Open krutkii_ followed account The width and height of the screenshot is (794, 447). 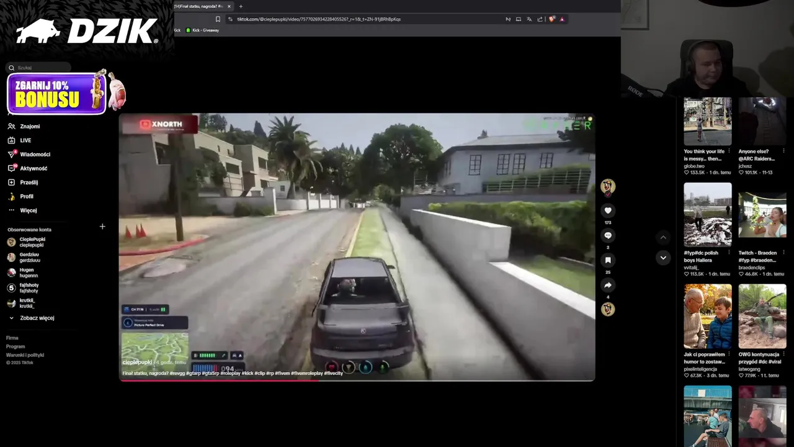point(21,303)
